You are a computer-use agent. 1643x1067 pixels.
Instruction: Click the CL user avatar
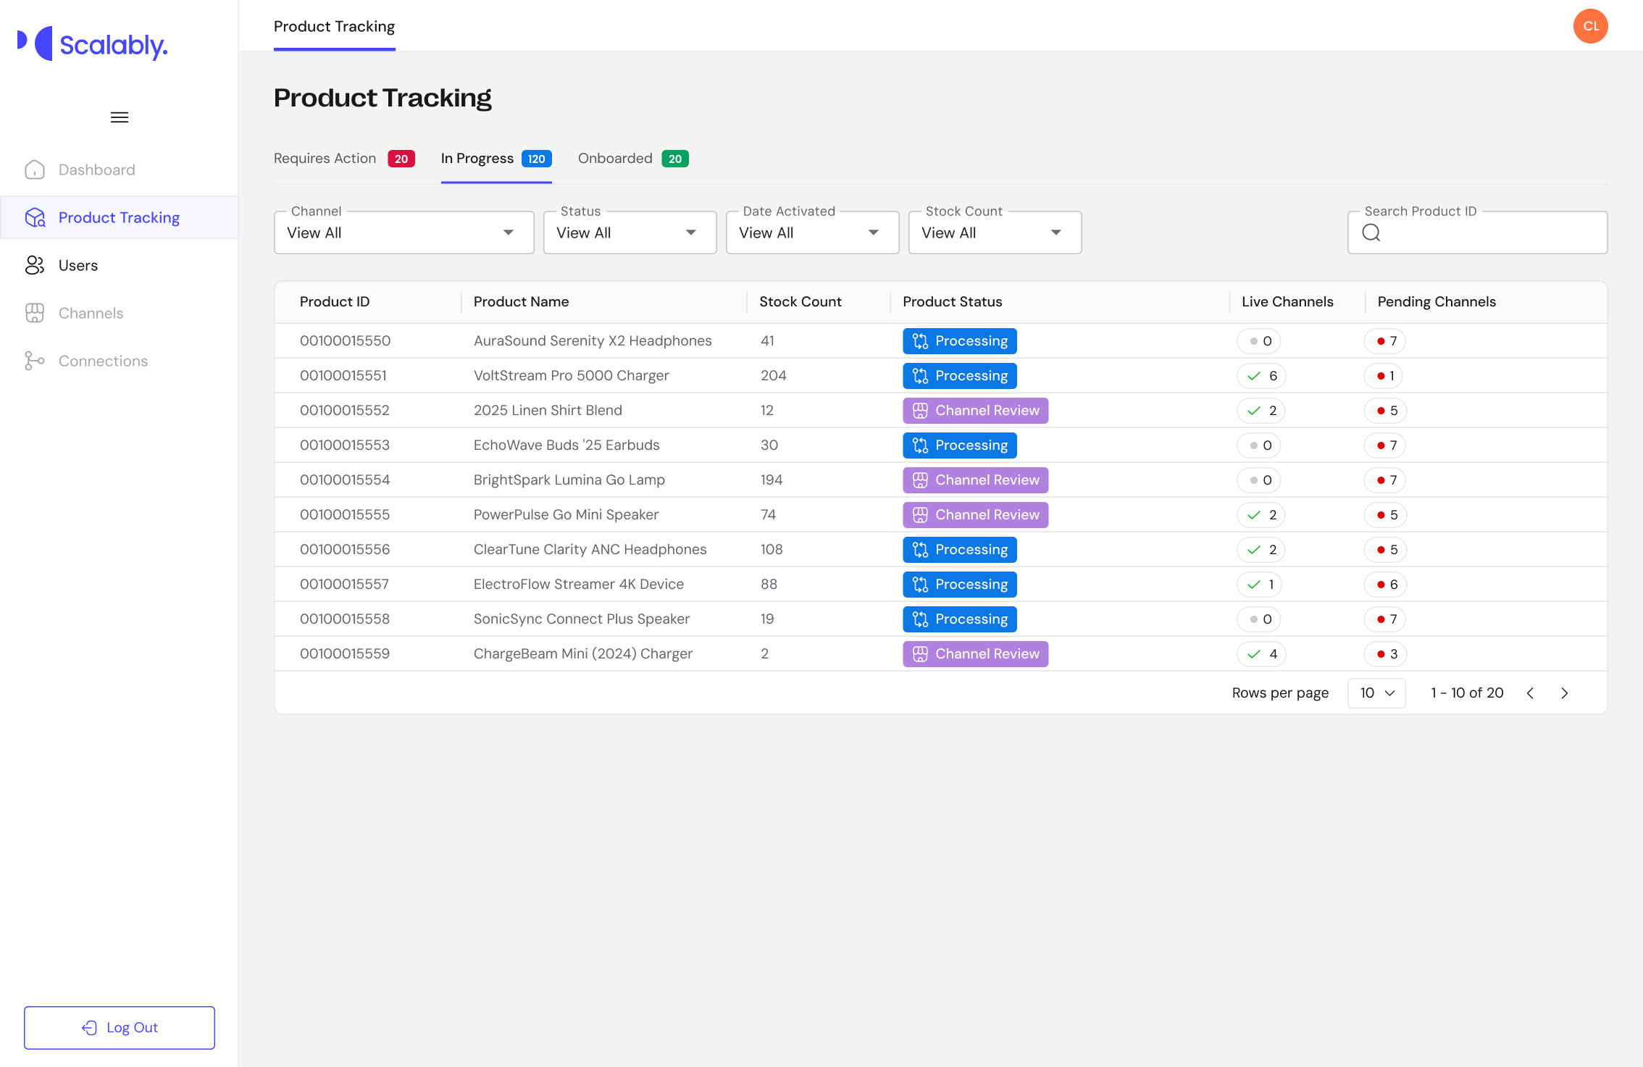pos(1590,26)
